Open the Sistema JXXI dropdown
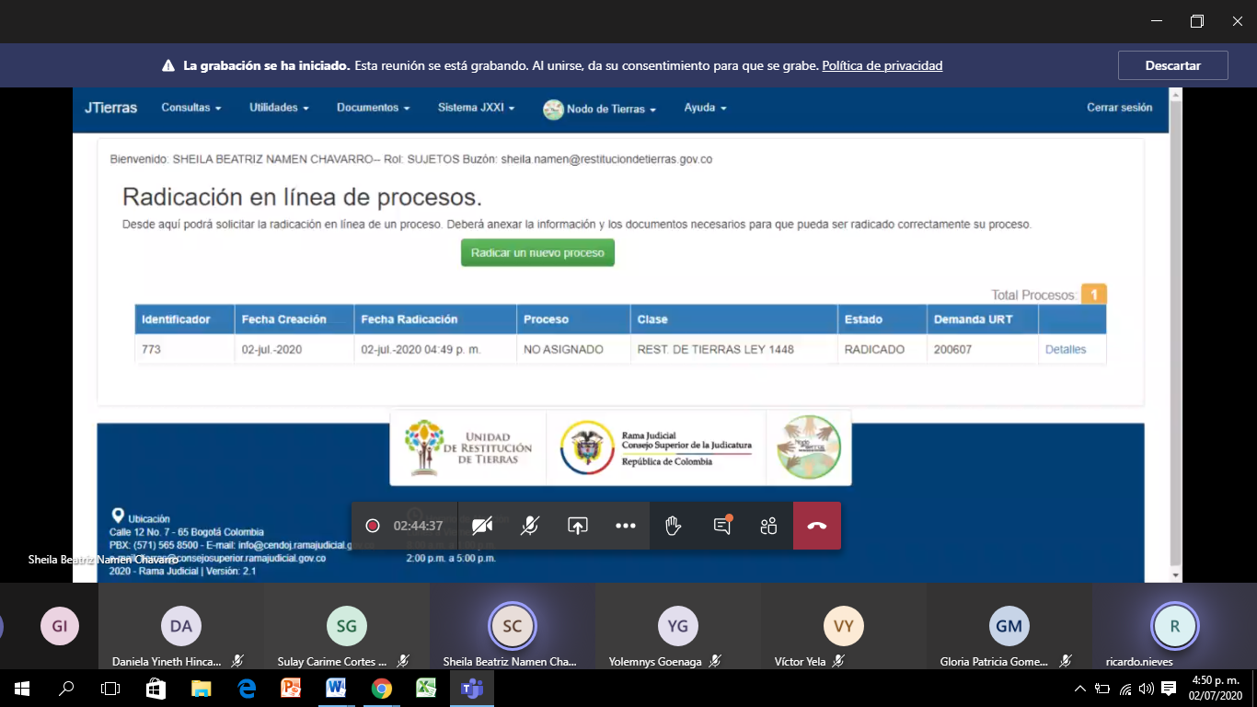 coord(476,108)
